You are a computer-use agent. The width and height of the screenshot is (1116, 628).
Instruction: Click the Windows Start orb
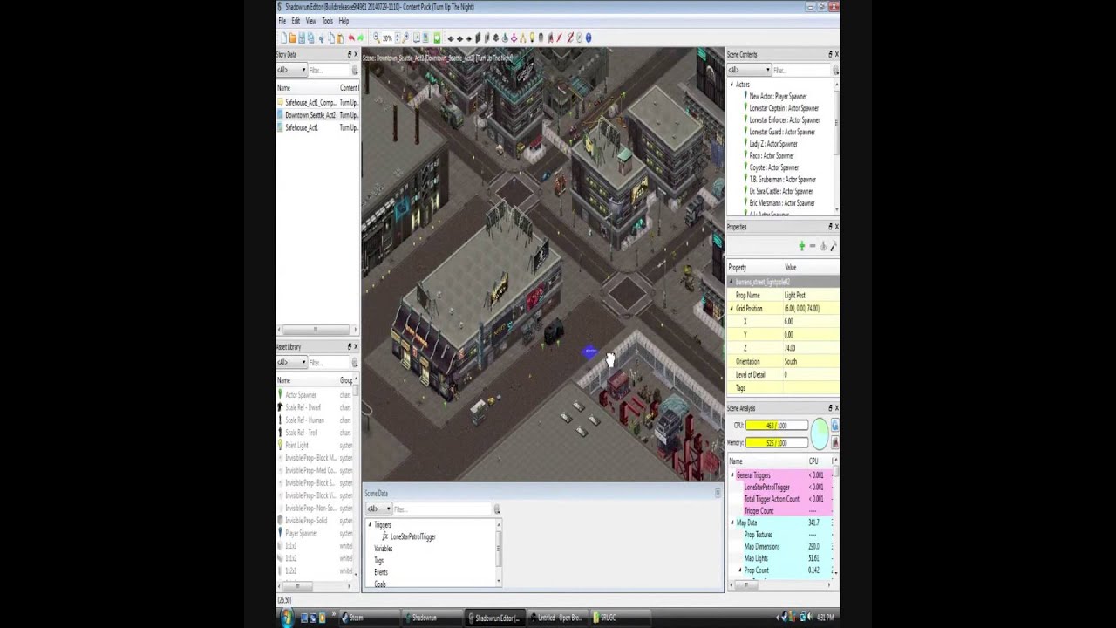pyautogui.click(x=287, y=617)
